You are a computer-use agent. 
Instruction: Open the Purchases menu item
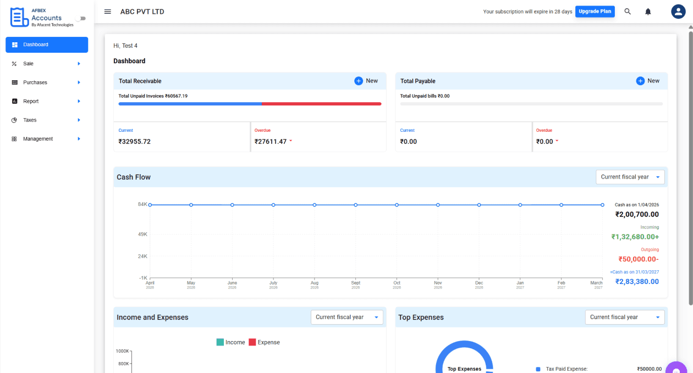(x=47, y=82)
